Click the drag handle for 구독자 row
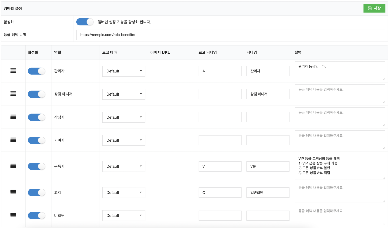The height and width of the screenshot is (228, 389). tap(13, 166)
